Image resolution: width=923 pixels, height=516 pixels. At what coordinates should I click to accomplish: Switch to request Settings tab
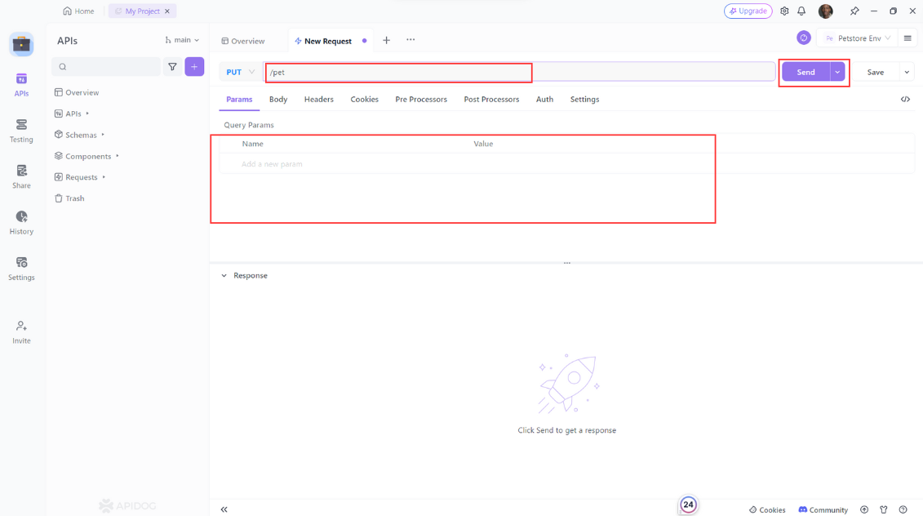pos(584,99)
